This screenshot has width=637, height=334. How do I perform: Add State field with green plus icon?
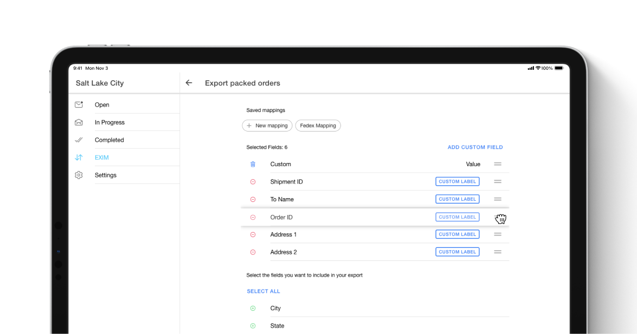[253, 326]
